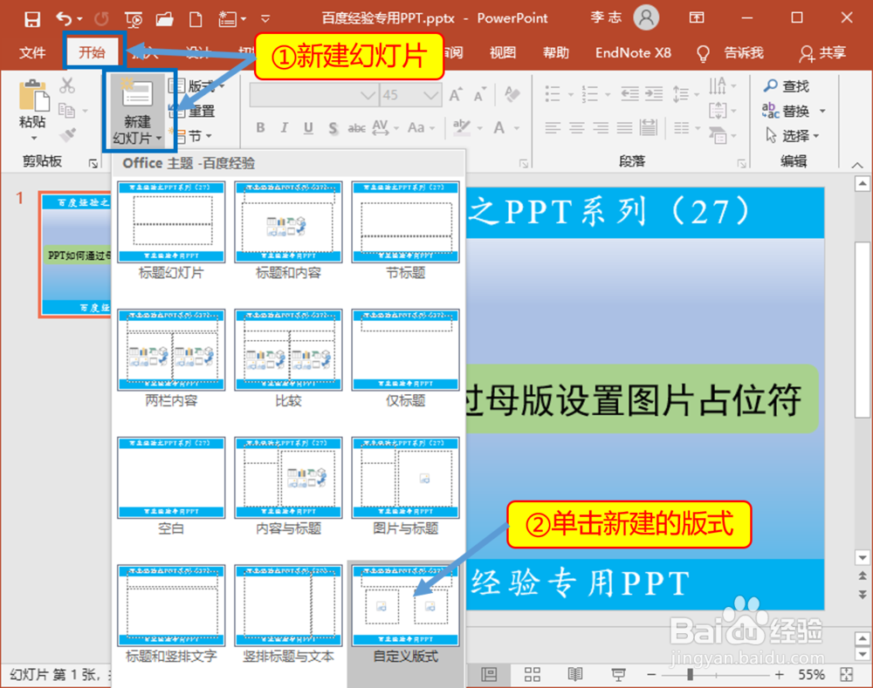Click 查找 (Find) button
The width and height of the screenshot is (873, 688).
(787, 86)
